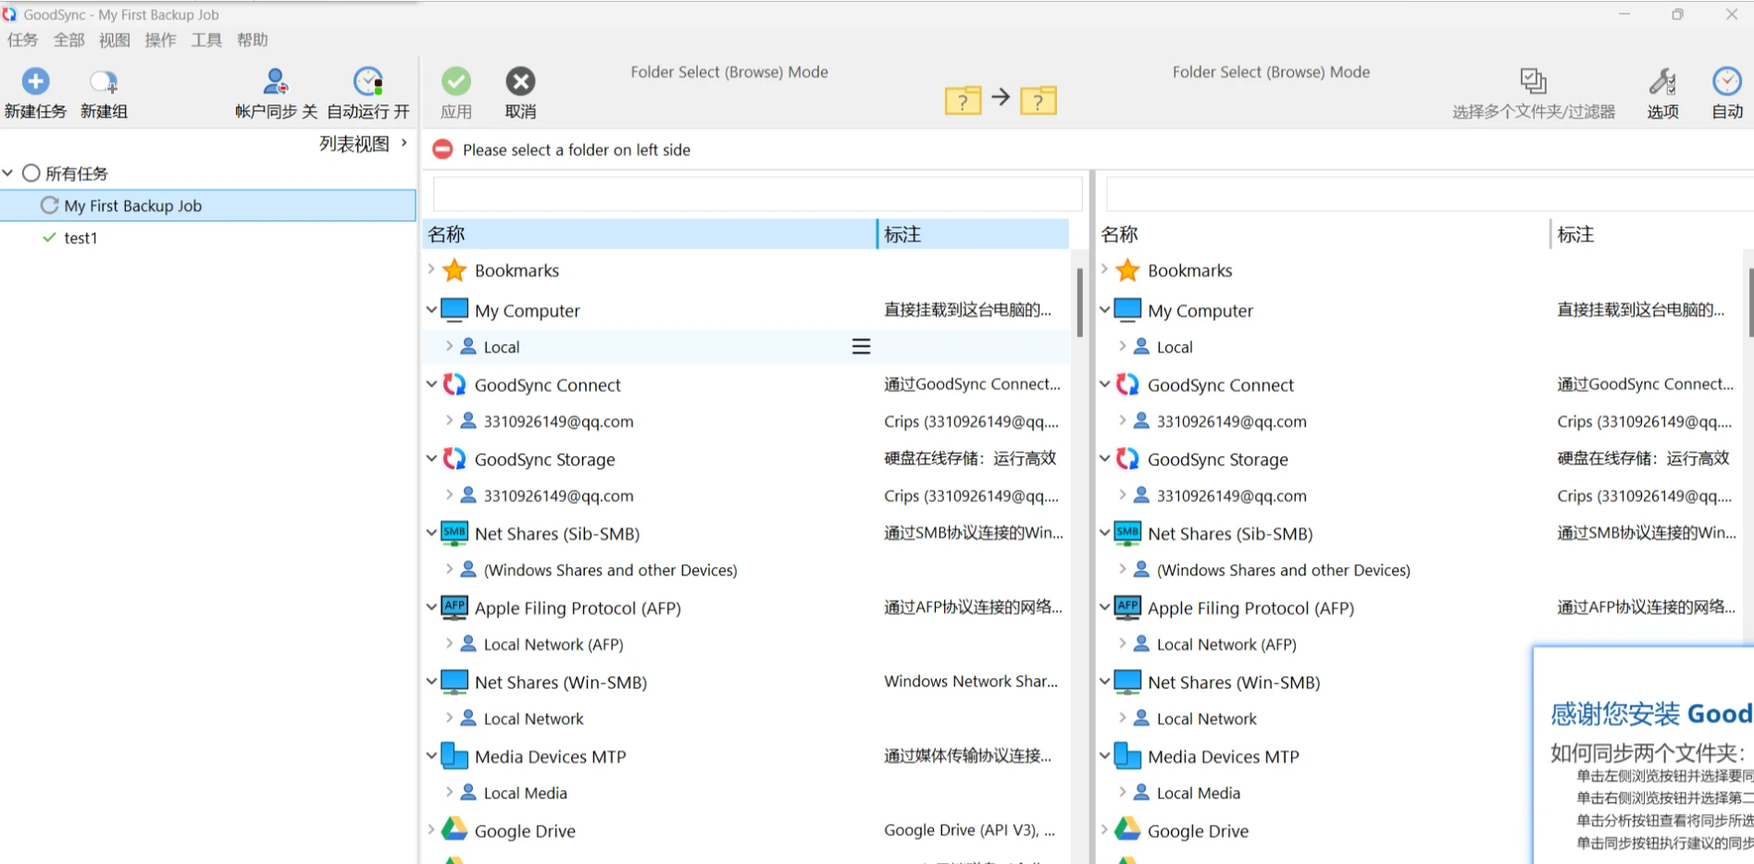The height and width of the screenshot is (864, 1754).
Task: Click the left folder browse icon
Action: point(963,99)
